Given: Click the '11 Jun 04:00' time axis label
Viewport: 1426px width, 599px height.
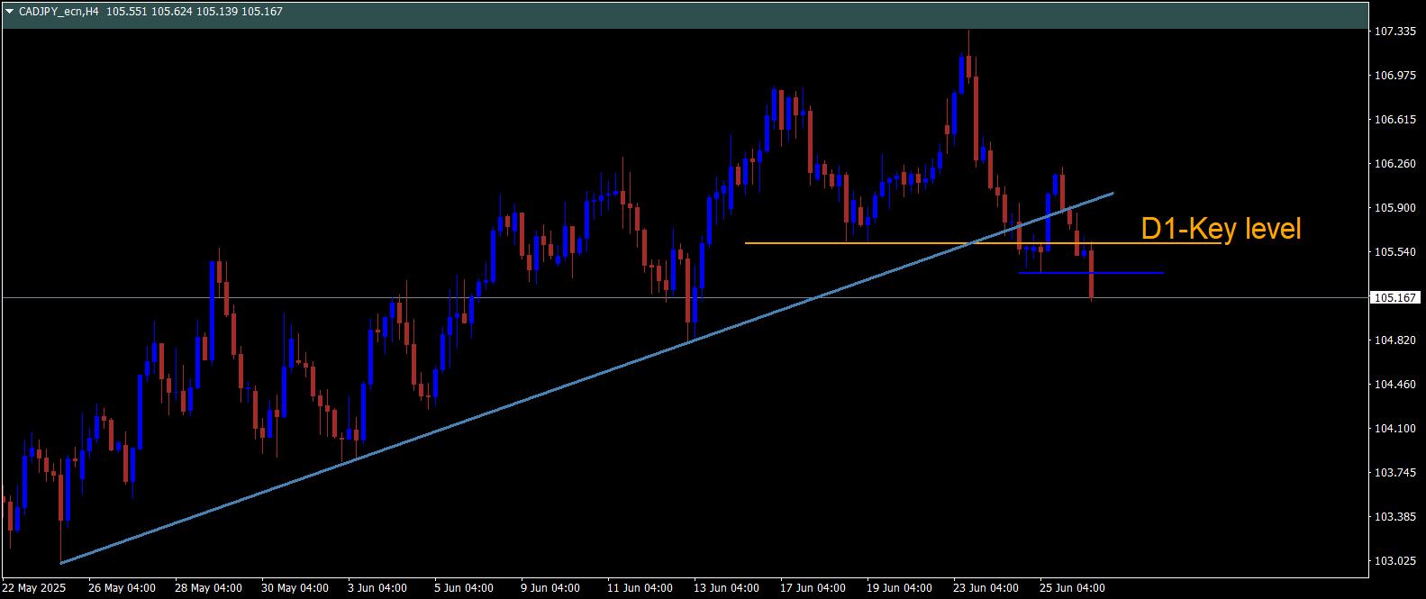Looking at the screenshot, I should click(x=640, y=588).
